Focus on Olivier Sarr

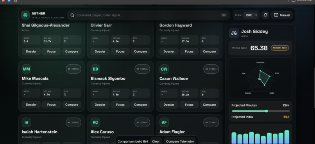(x=120, y=52)
